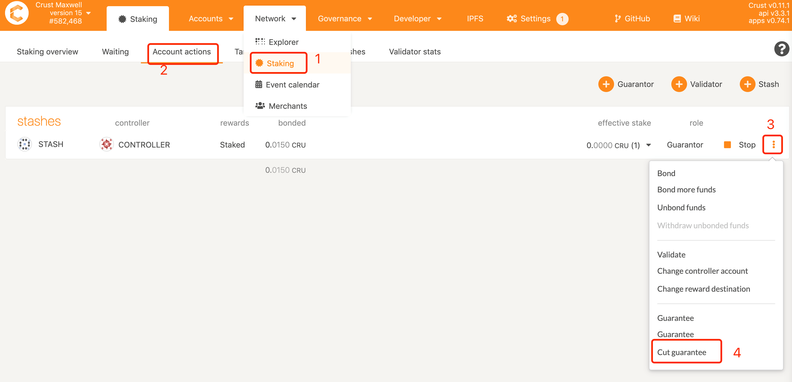Open the Wiki link text
This screenshot has width=792, height=382.
692,19
